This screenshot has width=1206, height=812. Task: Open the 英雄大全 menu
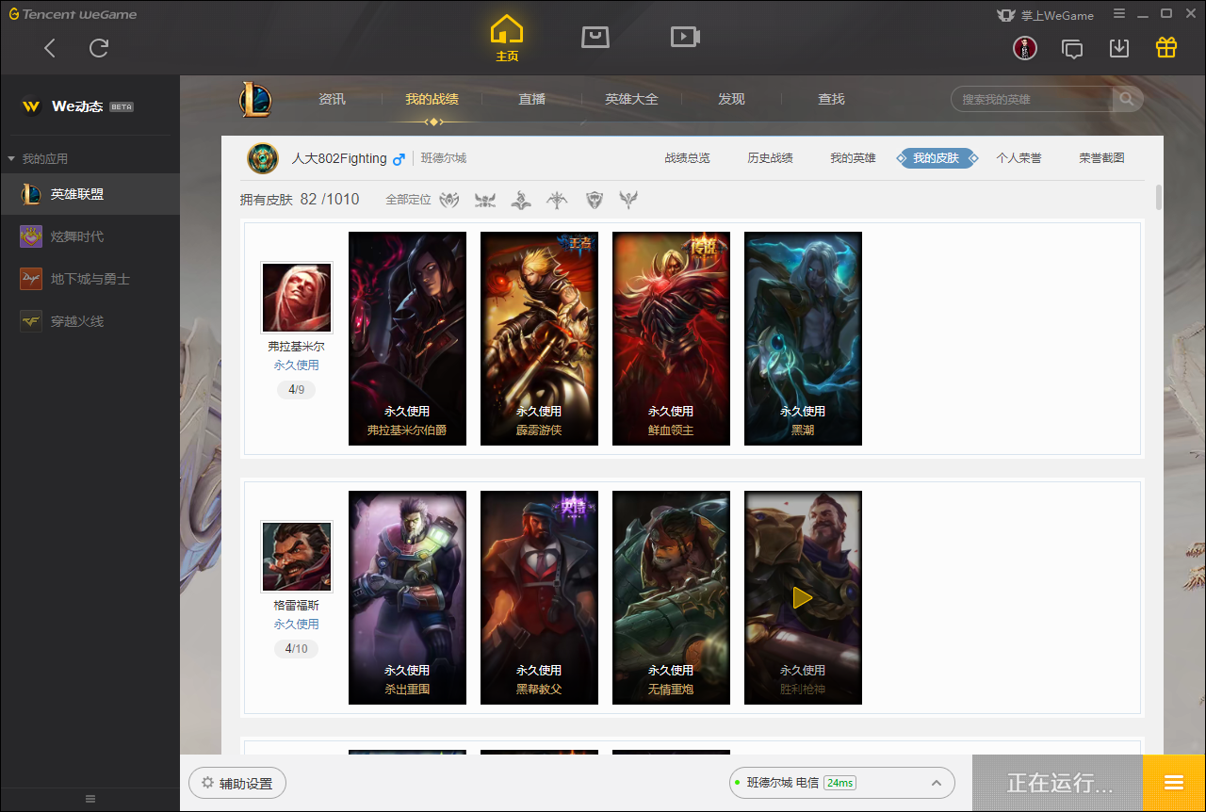[x=631, y=99]
